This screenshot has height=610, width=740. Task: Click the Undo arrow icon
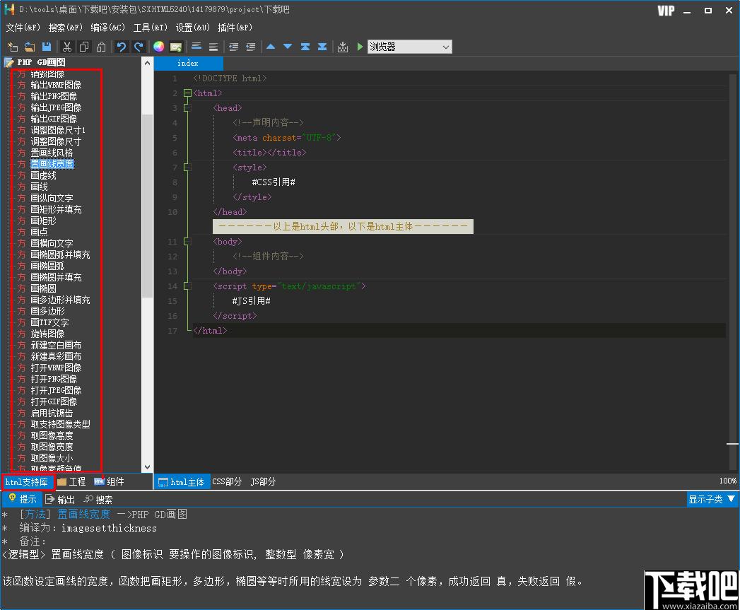(122, 47)
